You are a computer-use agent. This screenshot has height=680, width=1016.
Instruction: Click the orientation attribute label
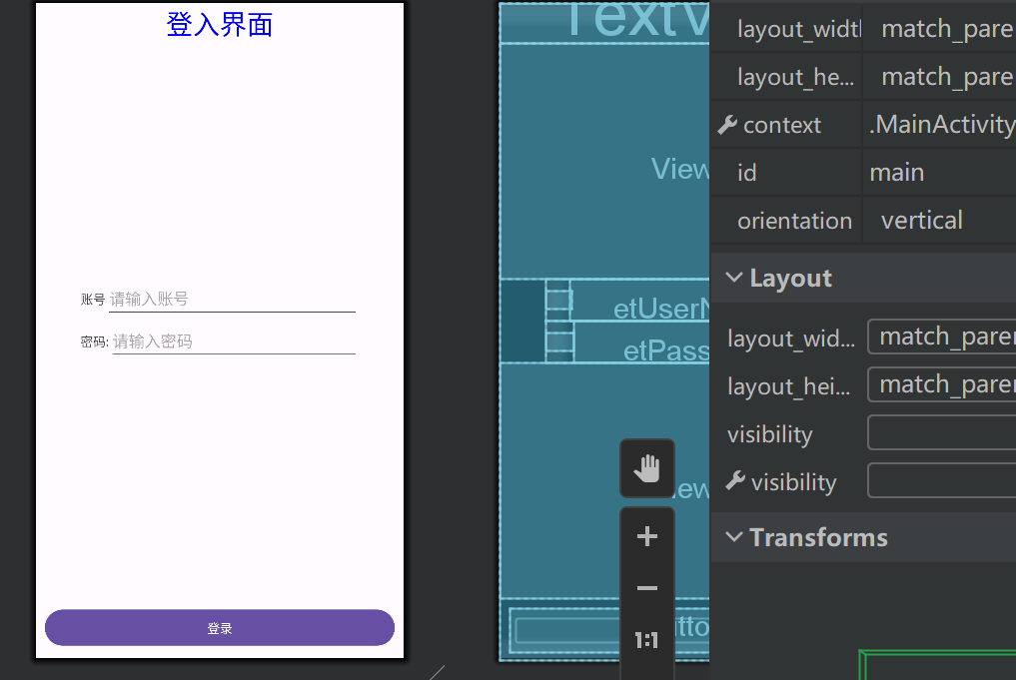794,221
